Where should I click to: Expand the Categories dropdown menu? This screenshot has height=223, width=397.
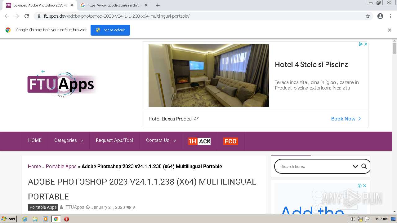point(69,140)
